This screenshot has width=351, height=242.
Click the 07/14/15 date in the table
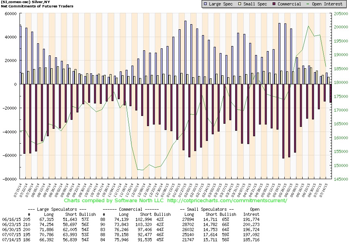pyautogui.click(x=12, y=240)
